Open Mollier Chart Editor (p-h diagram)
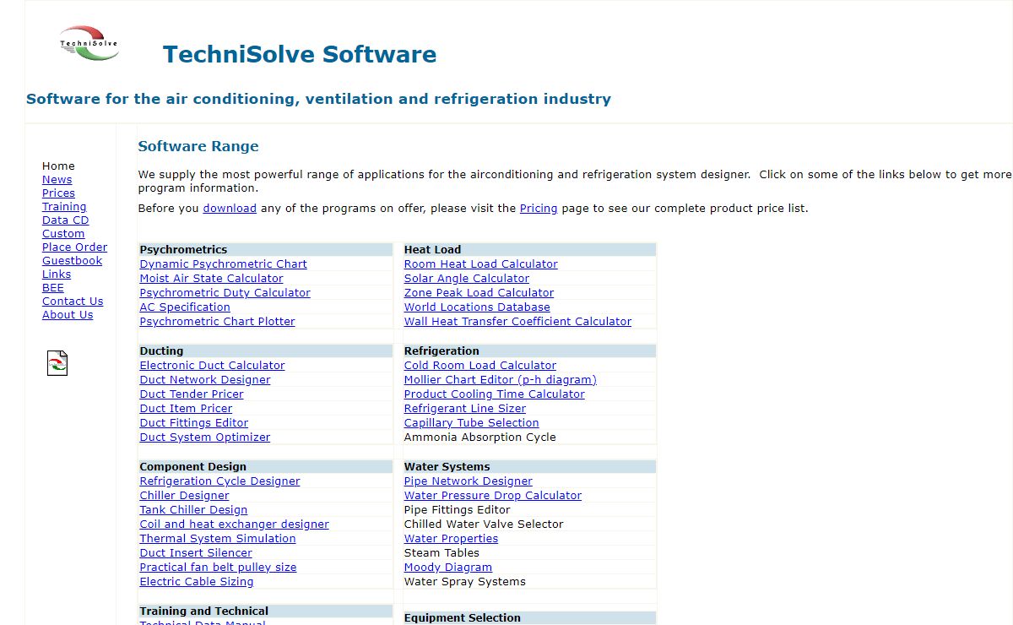This screenshot has height=625, width=1013. (501, 380)
